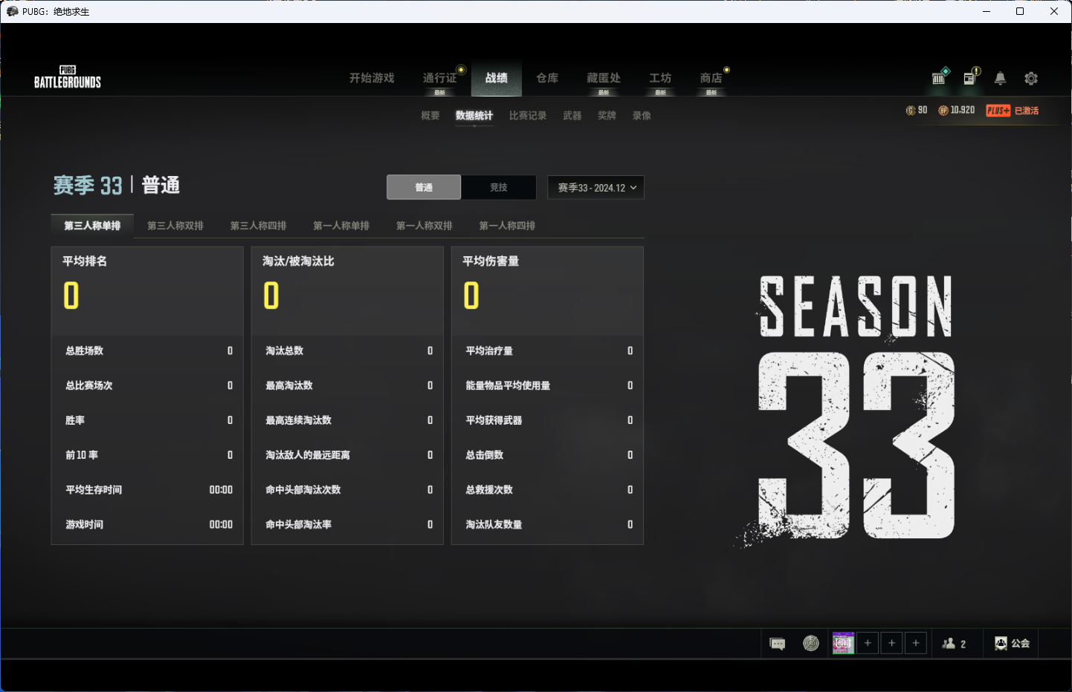
Task: Open the 公会 guild button
Action: pyautogui.click(x=1013, y=644)
